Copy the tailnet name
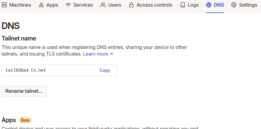The image size is (261, 129). coord(105,70)
